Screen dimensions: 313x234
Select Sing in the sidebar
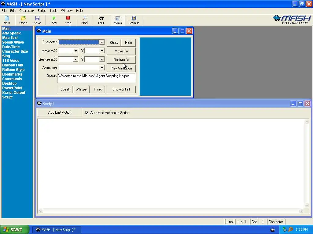tap(6, 56)
